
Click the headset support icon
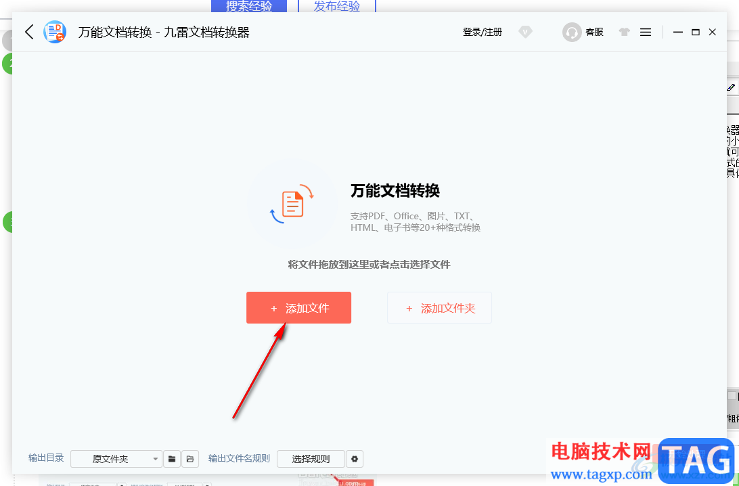pyautogui.click(x=572, y=32)
